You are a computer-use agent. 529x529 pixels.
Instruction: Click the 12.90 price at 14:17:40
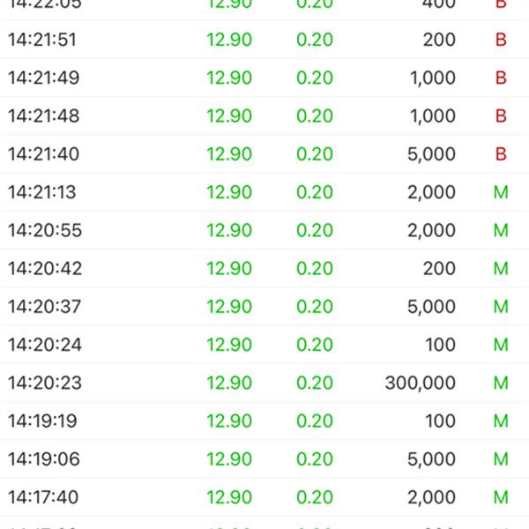tap(229, 497)
